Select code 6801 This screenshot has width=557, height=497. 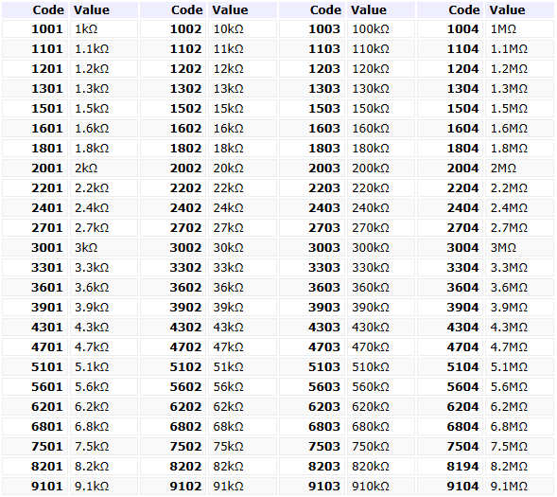pos(34,427)
